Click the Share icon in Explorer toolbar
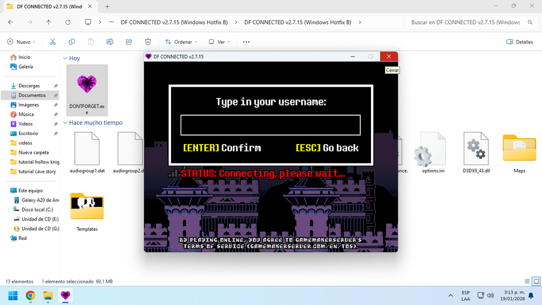This screenshot has height=305, width=542. point(129,42)
